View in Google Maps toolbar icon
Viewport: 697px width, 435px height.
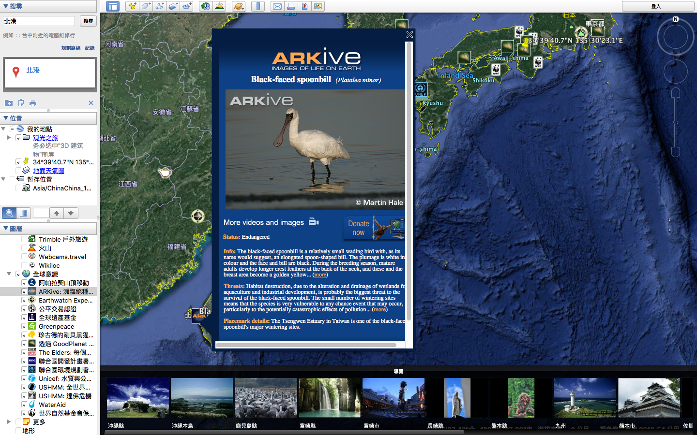(318, 6)
